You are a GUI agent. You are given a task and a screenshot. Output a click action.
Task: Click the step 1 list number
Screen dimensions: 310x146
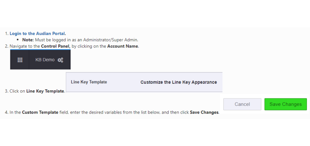(7, 34)
